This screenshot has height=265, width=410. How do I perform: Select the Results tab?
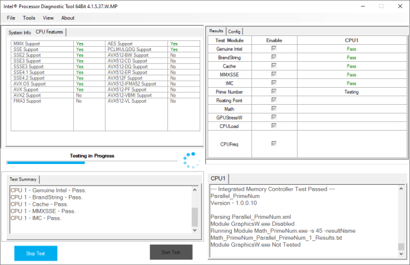point(217,31)
